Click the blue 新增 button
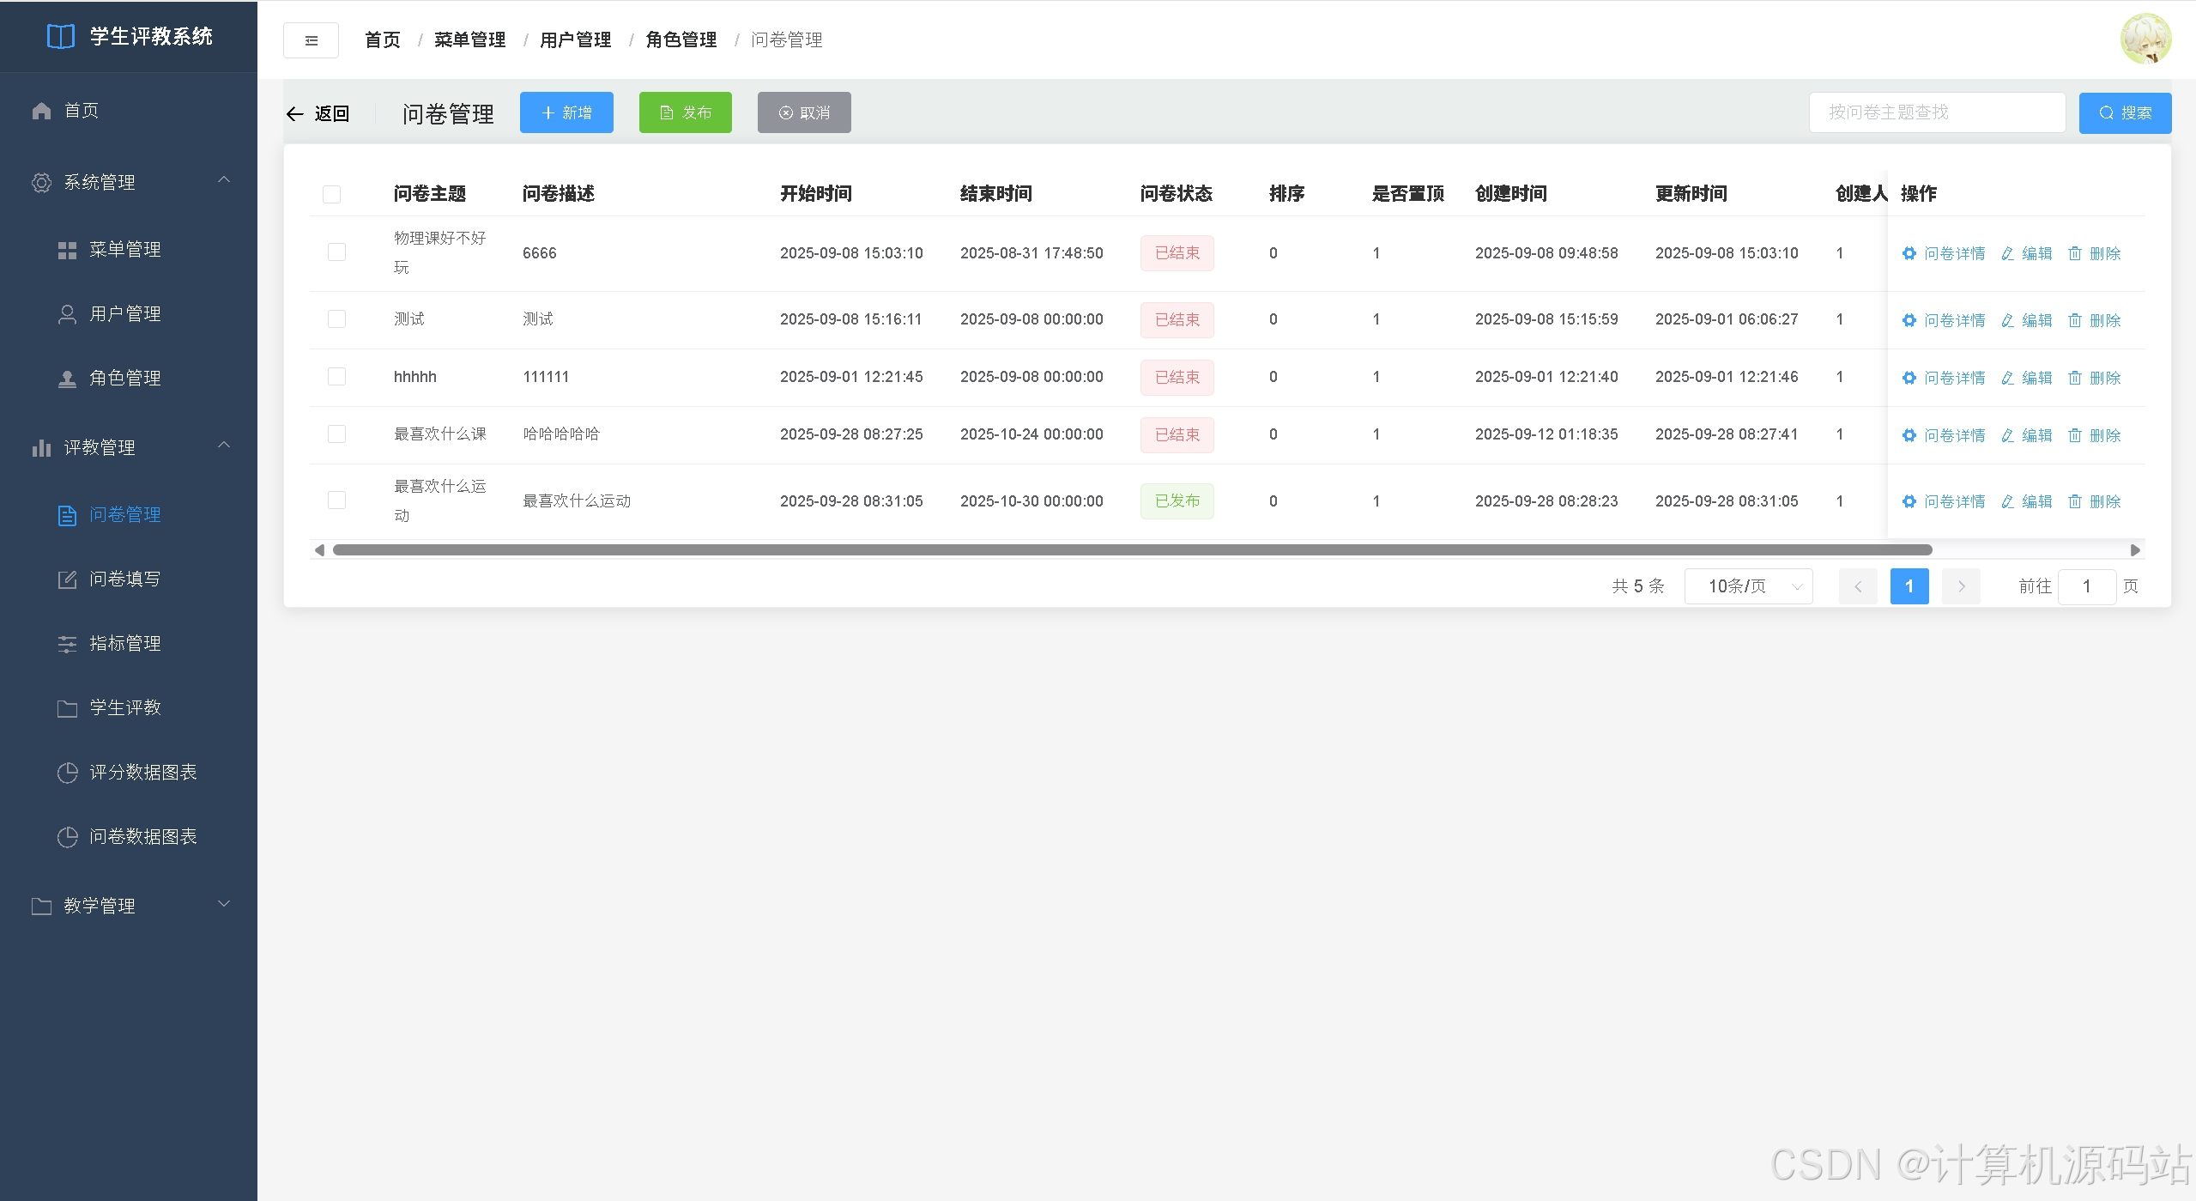Image resolution: width=2196 pixels, height=1201 pixels. tap(566, 112)
